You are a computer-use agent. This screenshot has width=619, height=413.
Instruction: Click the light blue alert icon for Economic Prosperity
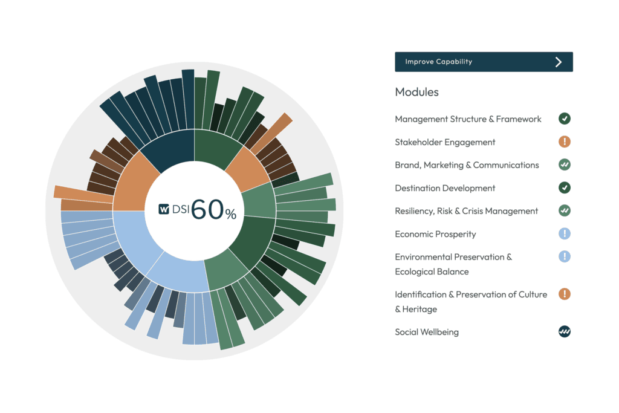tap(565, 233)
